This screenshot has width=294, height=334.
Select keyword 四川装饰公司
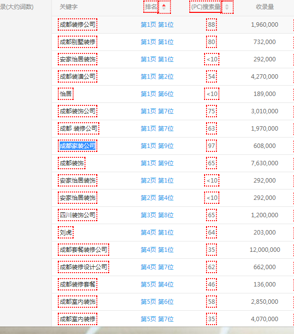click(x=78, y=215)
